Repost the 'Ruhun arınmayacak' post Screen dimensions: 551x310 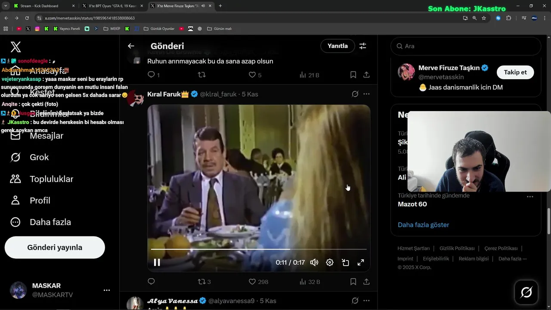pyautogui.click(x=201, y=74)
